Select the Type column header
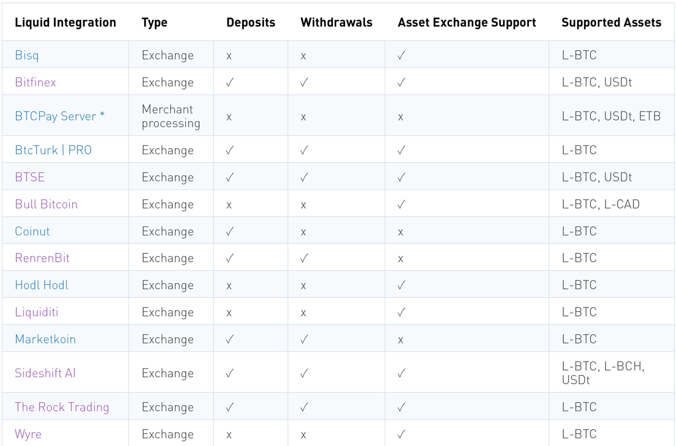Image resolution: width=676 pixels, height=446 pixels. 154,23
